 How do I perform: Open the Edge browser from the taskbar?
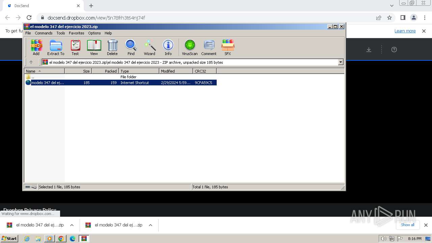73,239
